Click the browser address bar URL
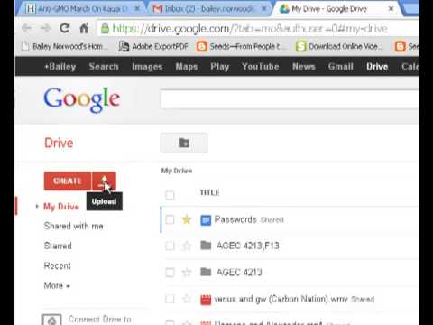This screenshot has height=325, width=433. (x=250, y=29)
